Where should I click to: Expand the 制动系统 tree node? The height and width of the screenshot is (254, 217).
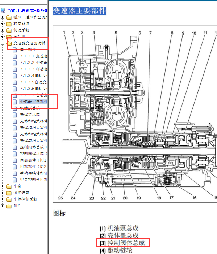coord(2,30)
